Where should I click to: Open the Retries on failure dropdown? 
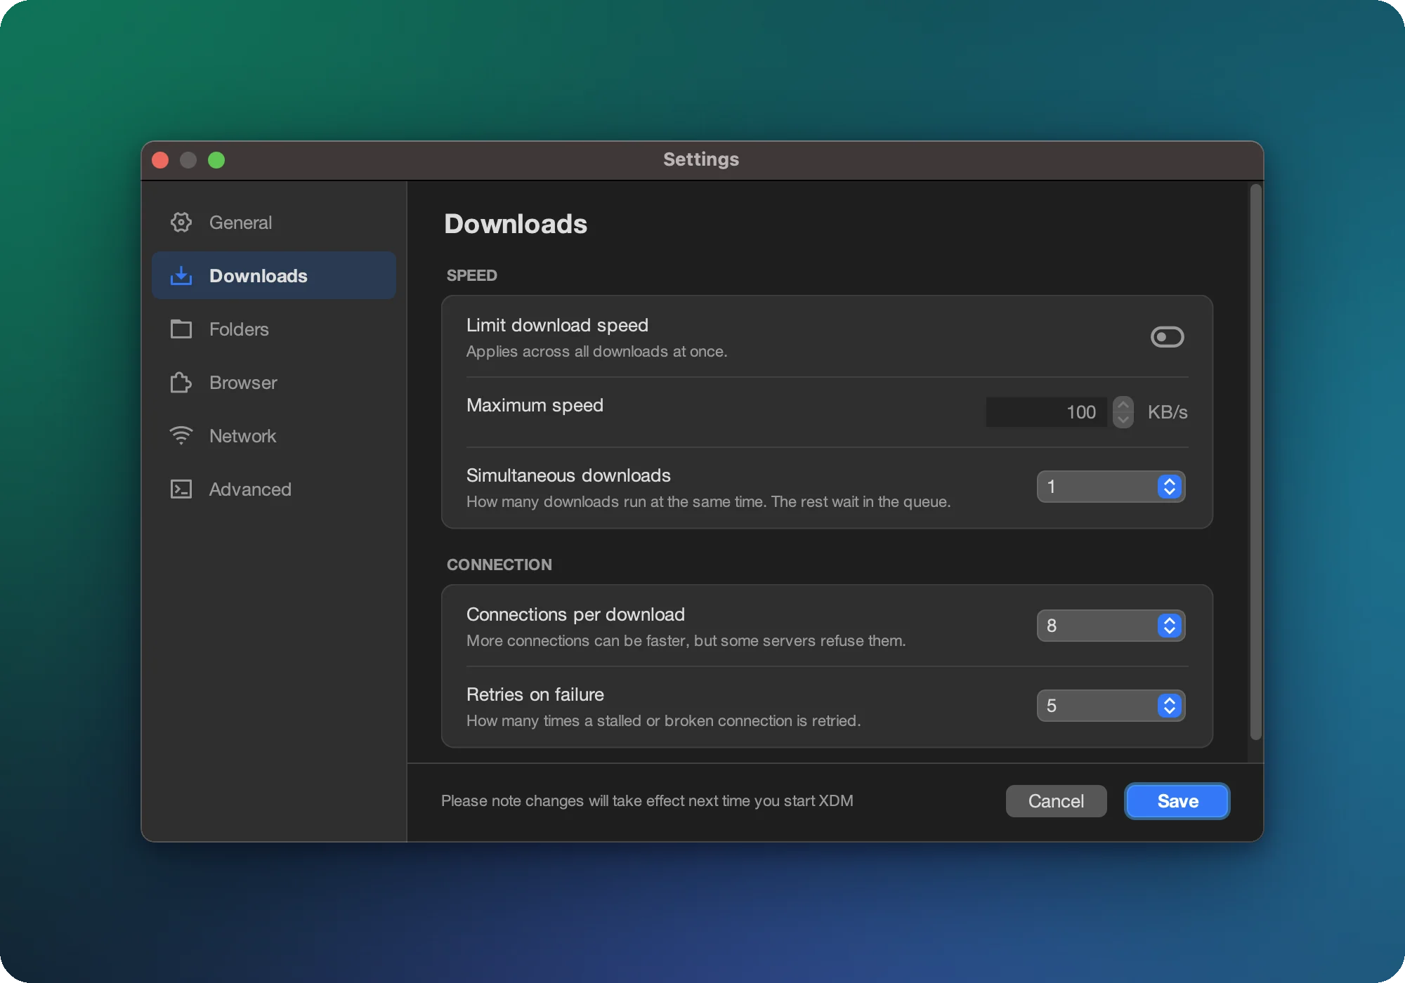(1111, 706)
